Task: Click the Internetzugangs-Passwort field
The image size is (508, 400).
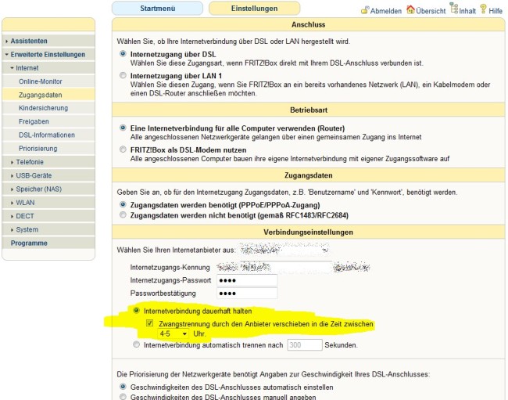Action: pyautogui.click(x=247, y=280)
